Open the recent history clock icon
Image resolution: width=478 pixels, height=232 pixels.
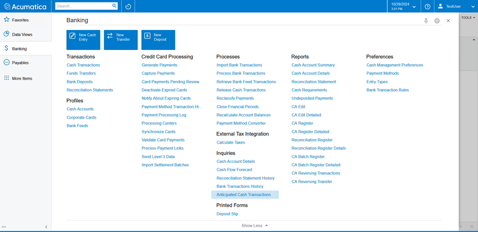tap(128, 6)
